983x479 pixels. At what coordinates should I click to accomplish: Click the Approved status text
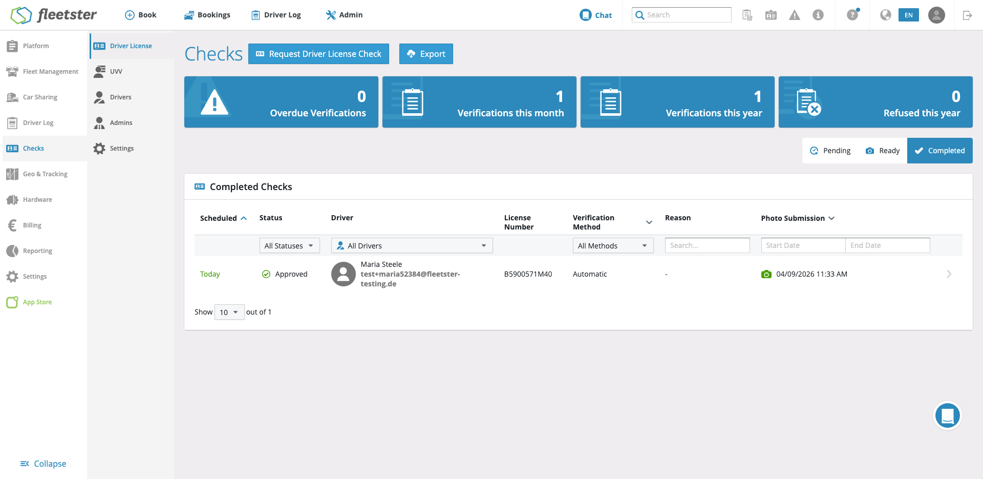point(291,274)
